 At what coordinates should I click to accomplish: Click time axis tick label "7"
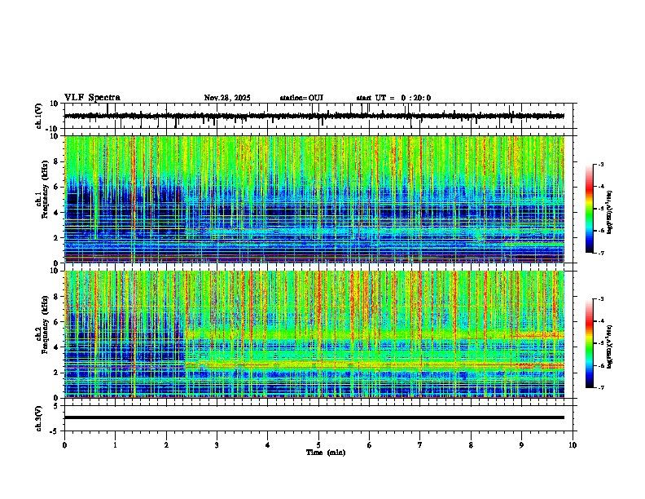pos(420,445)
